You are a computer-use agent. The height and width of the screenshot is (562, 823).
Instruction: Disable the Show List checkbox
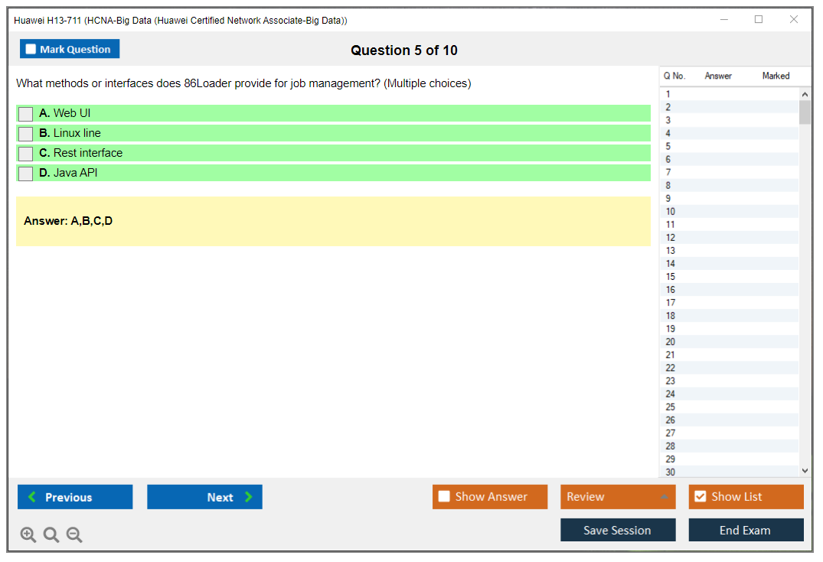(700, 497)
